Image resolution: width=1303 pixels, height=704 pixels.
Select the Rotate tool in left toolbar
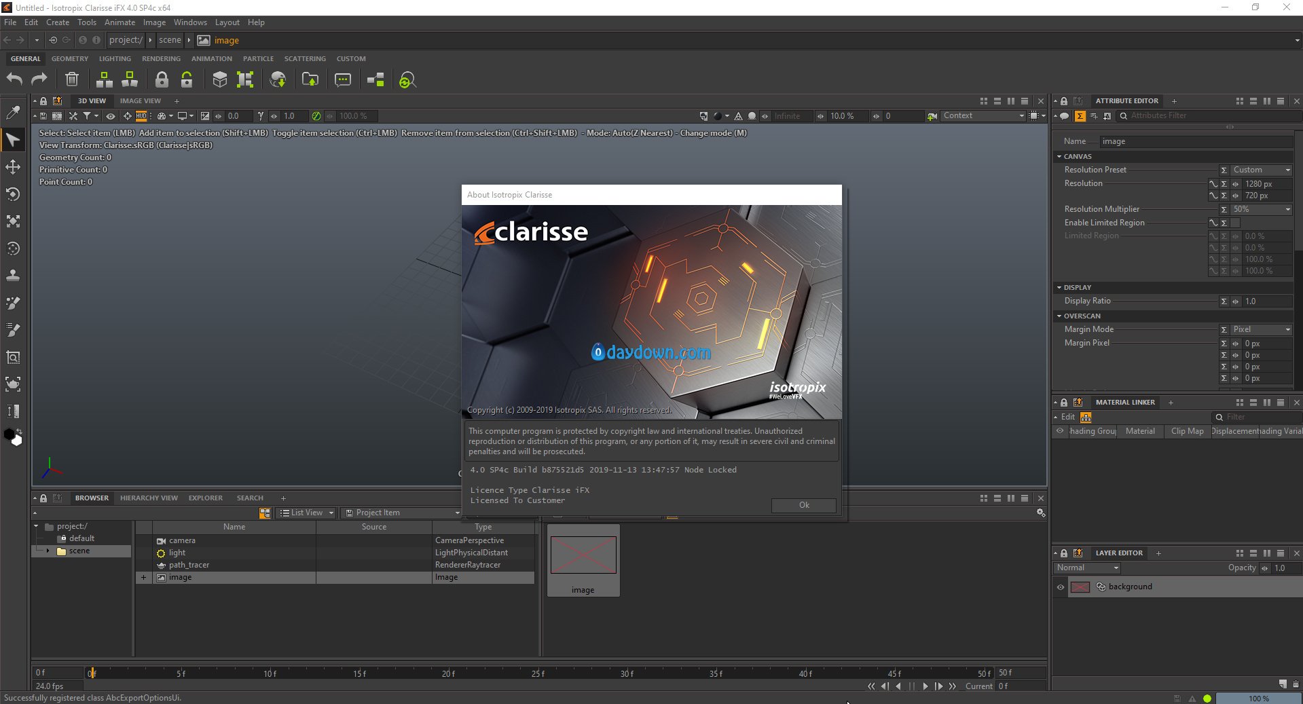(13, 194)
